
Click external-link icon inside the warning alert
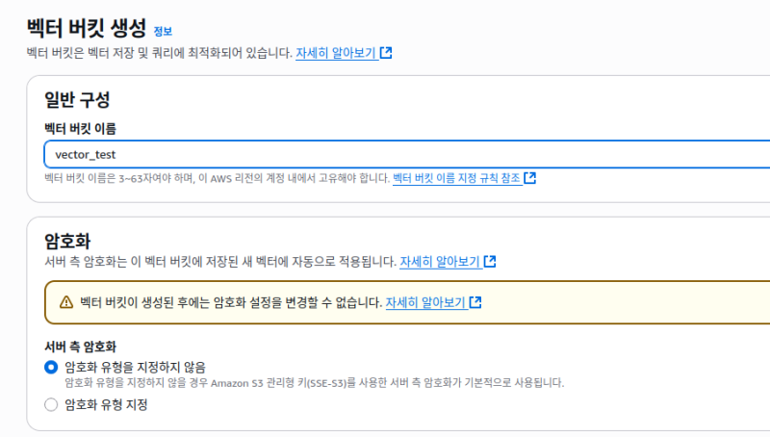(x=475, y=302)
